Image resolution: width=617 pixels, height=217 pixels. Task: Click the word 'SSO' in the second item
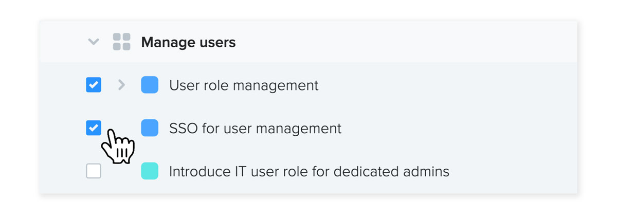point(184,128)
